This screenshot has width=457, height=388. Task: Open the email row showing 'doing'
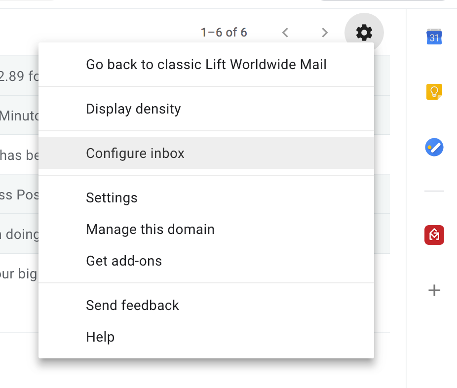pyautogui.click(x=19, y=234)
